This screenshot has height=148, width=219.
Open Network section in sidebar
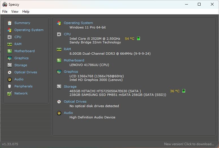21,93
